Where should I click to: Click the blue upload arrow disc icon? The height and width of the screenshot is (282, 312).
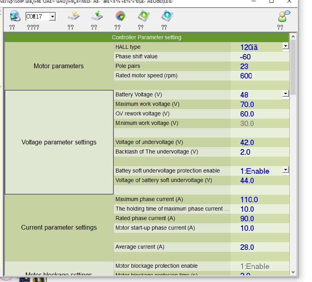point(167,16)
